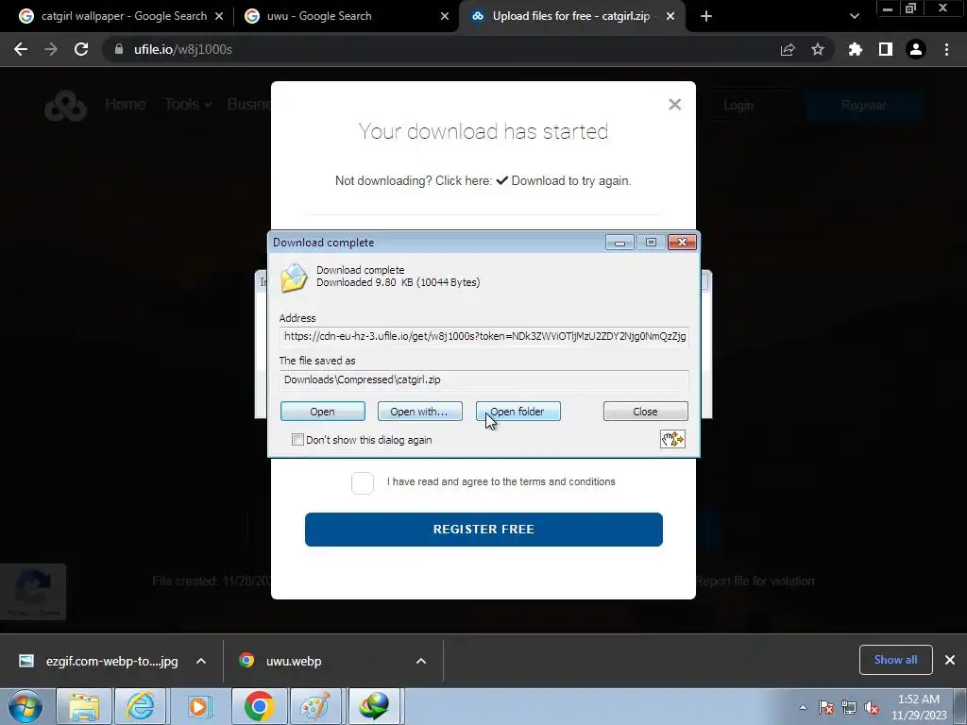The height and width of the screenshot is (725, 967).
Task: Share this page icon
Action: point(788,49)
